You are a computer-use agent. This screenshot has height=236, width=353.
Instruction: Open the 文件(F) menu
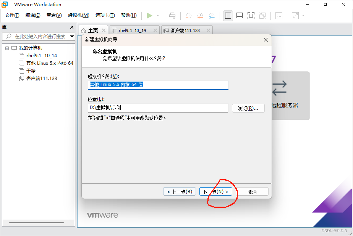(x=12, y=15)
